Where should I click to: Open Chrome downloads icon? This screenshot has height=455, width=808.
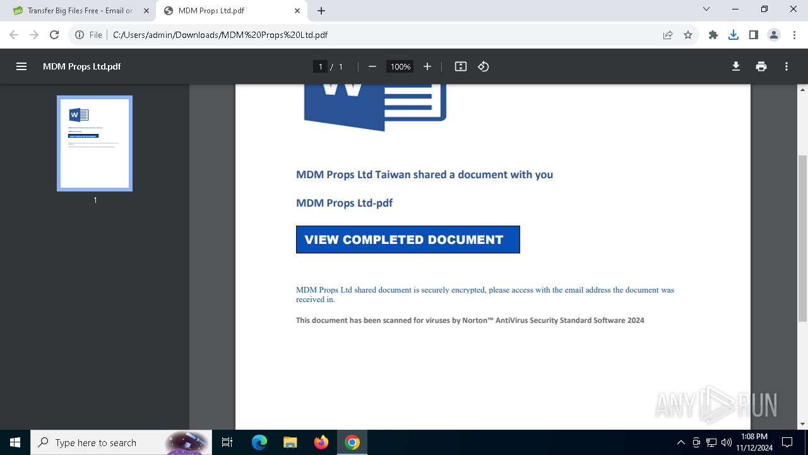click(x=734, y=35)
